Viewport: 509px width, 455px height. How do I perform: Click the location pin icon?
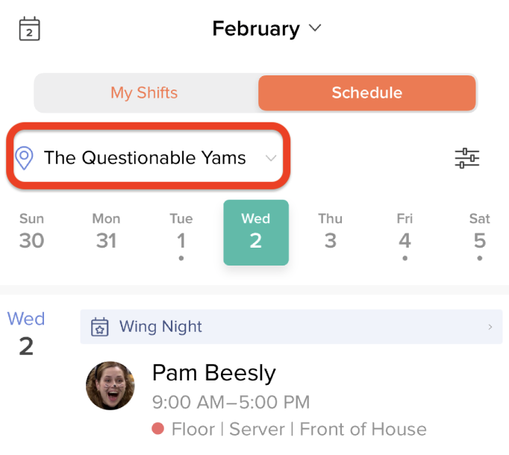[24, 158]
